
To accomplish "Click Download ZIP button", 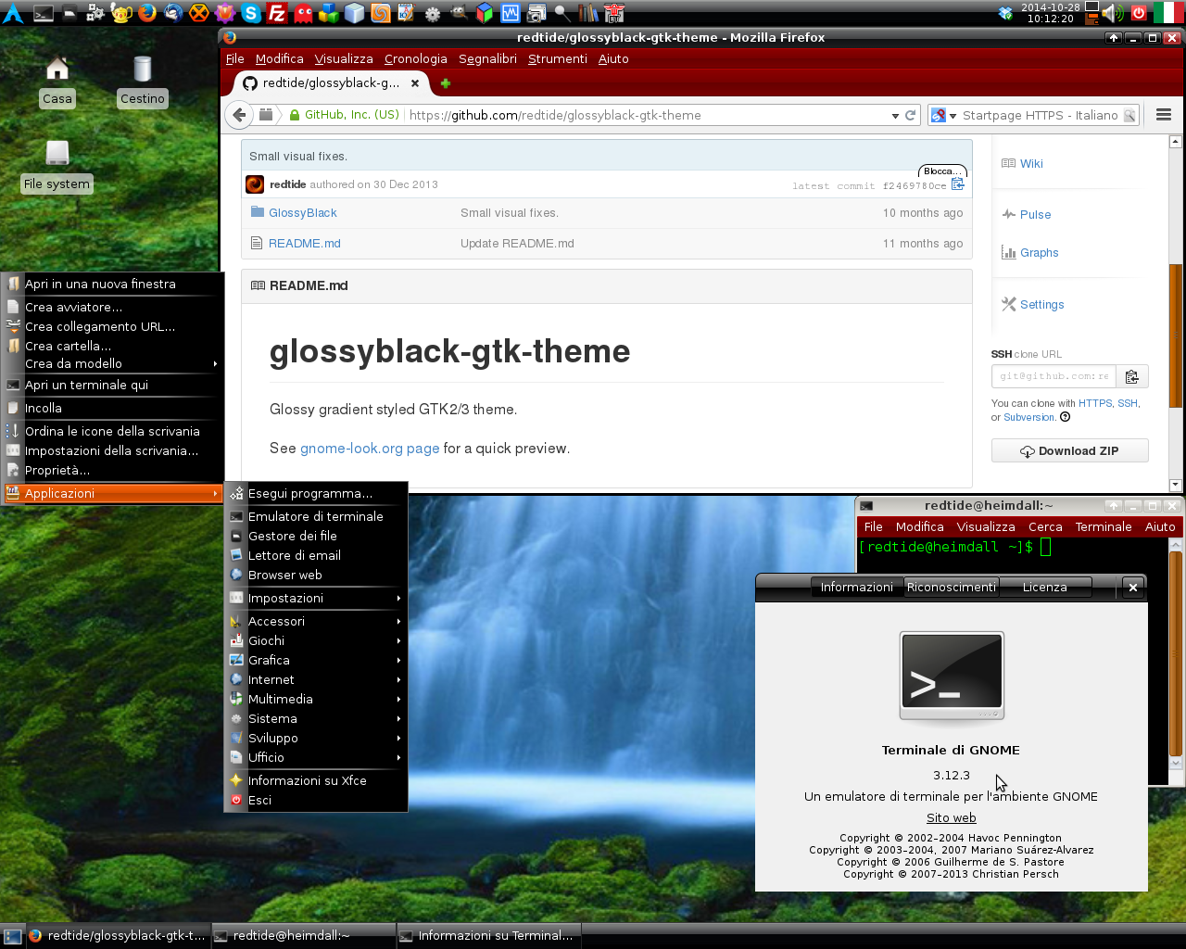I will 1069,450.
